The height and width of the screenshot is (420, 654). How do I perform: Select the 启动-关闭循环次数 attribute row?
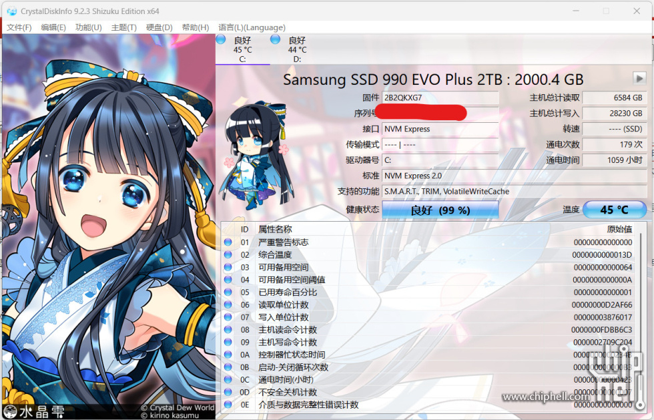(x=428, y=367)
